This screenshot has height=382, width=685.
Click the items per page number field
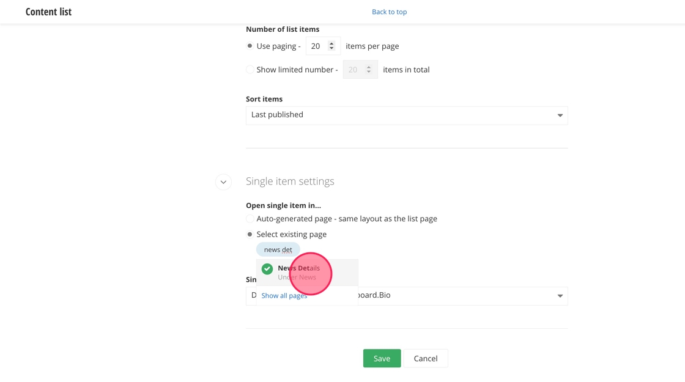point(317,46)
